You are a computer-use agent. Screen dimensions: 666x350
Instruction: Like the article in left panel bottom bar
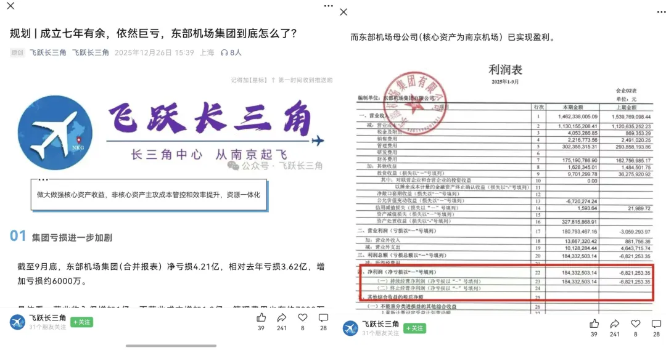(x=261, y=318)
